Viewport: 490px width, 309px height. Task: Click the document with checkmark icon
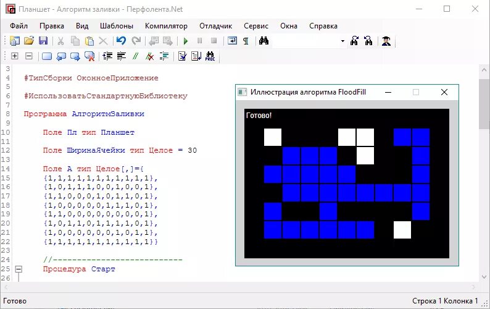pos(182,56)
